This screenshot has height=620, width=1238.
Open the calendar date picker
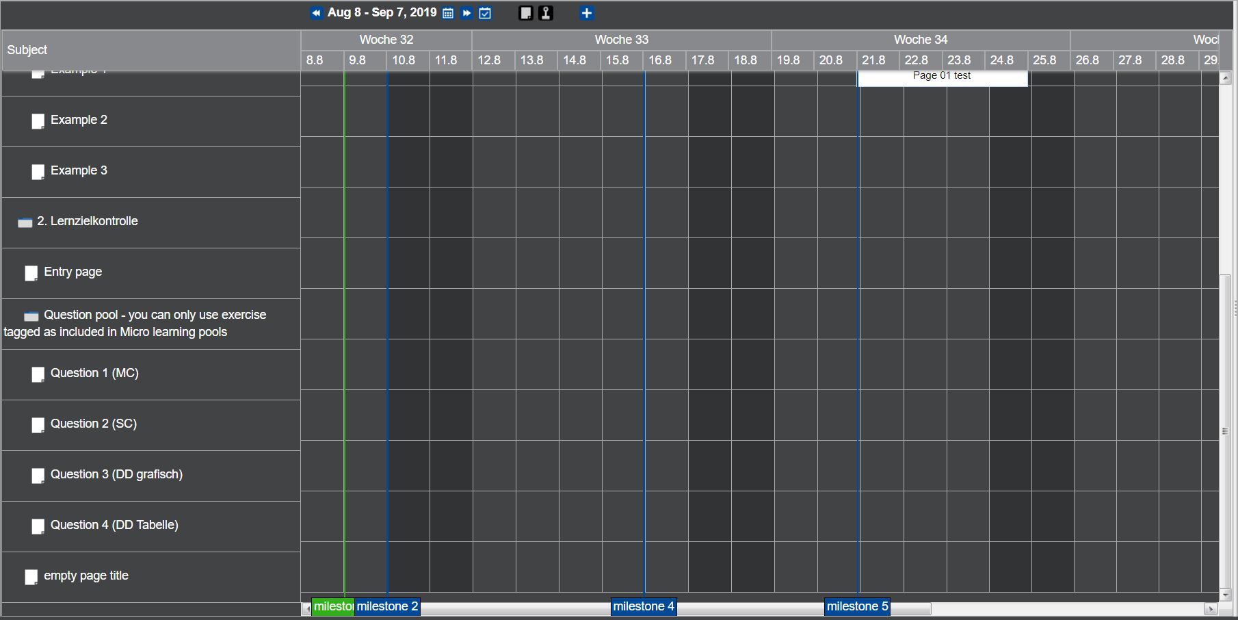(448, 13)
